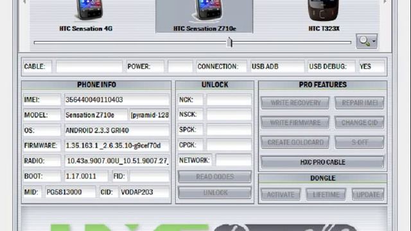Screen dimensions: 411x231
Task: Click the IMEI number 356440040110403
Action: pyautogui.click(x=117, y=100)
